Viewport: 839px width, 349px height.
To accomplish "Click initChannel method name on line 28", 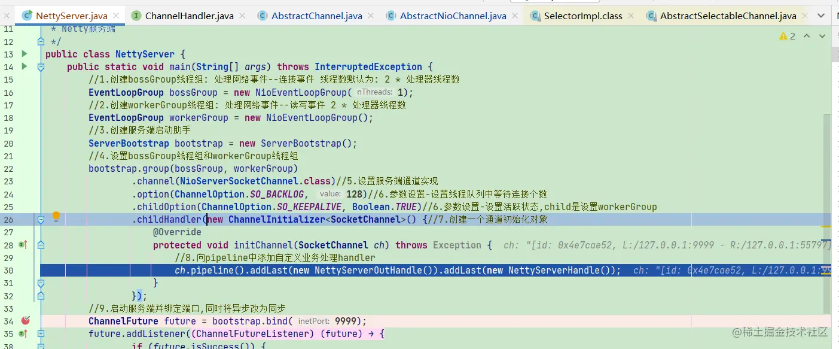I will point(263,245).
